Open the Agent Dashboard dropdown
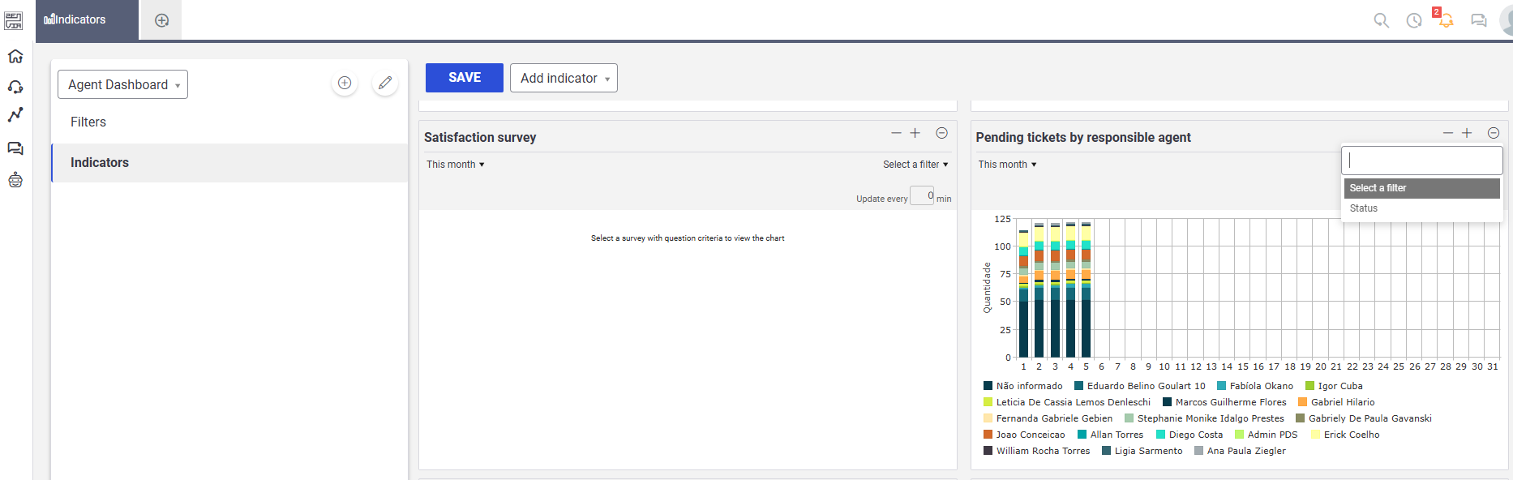Viewport: 1513px width, 480px height. (122, 84)
